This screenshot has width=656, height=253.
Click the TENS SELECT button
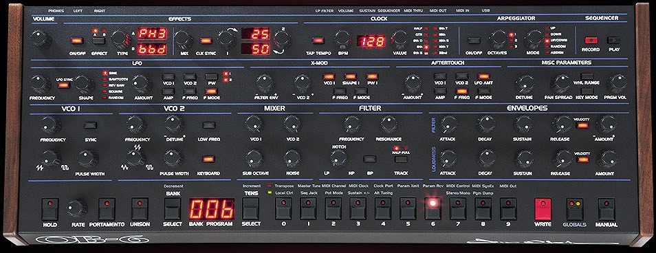point(250,209)
